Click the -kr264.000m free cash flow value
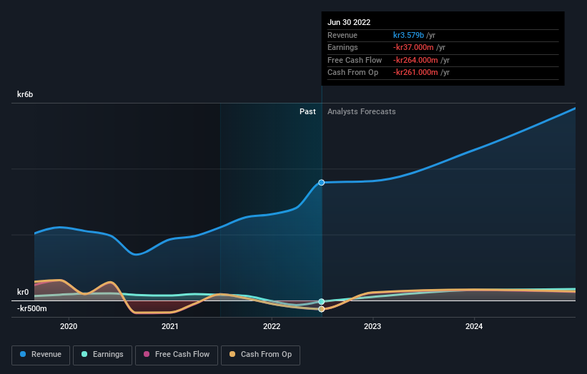Viewport: 587px width, 374px height. click(415, 60)
